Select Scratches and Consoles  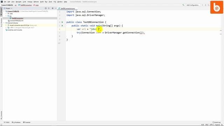[x=15, y=30]
